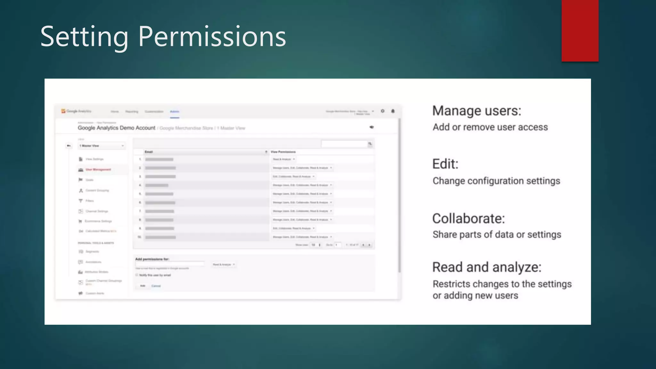This screenshot has width=656, height=369.
Task: Open Goals in the sidebar
Action: point(86,180)
